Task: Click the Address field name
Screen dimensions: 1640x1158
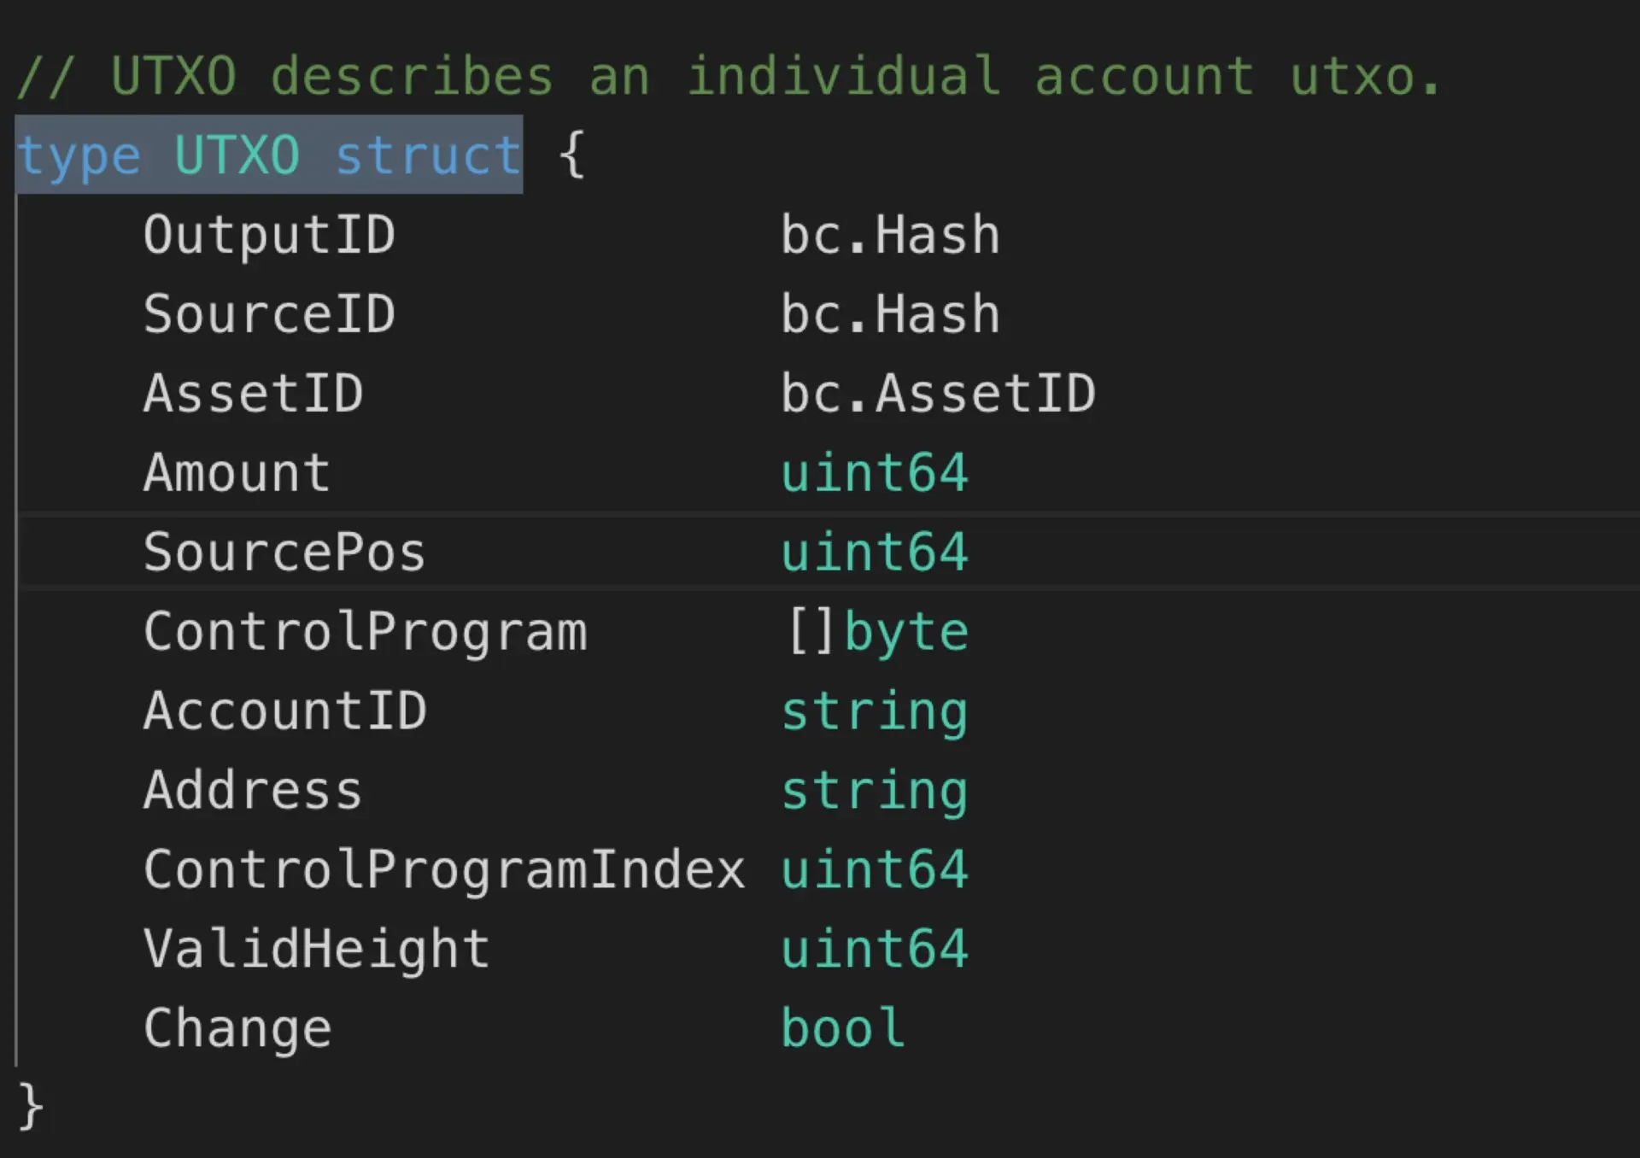Action: coord(253,791)
